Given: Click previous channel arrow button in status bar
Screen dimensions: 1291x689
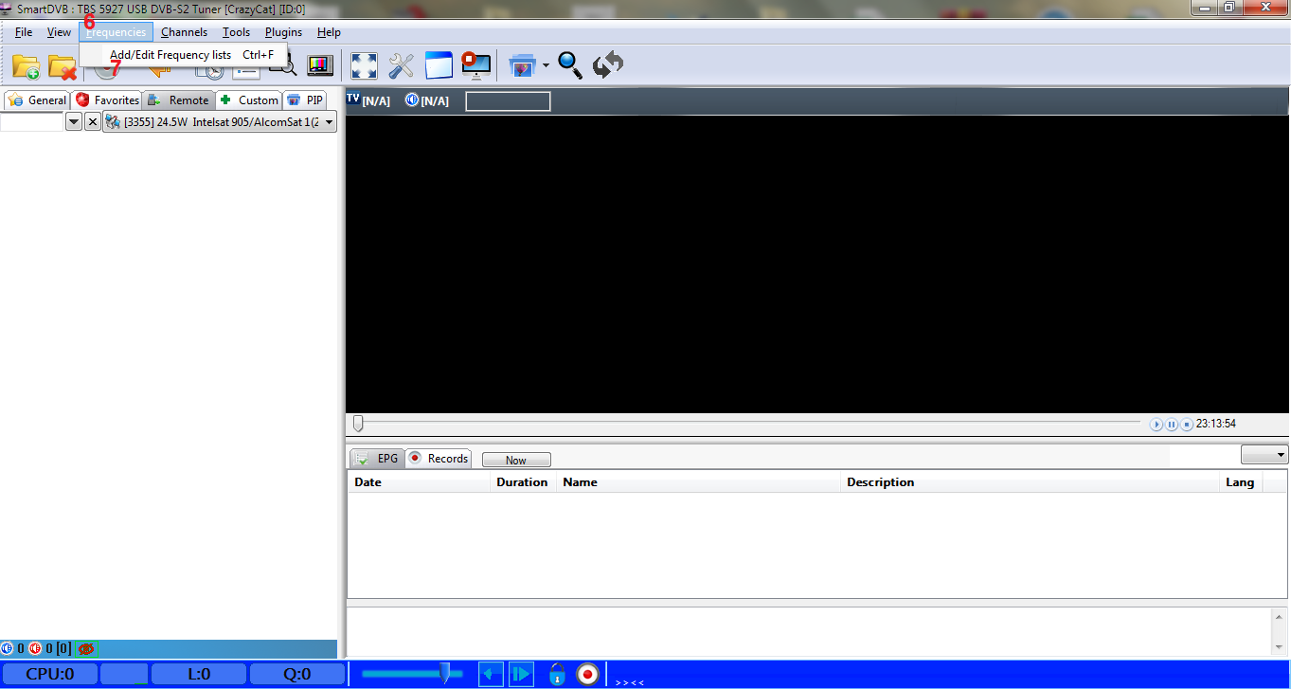Looking at the screenshot, I should click(x=491, y=674).
